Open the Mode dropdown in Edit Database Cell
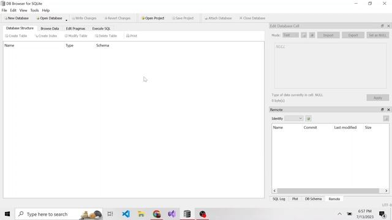The width and height of the screenshot is (392, 220). pyautogui.click(x=290, y=35)
